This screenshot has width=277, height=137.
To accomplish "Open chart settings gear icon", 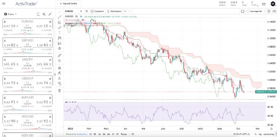I will point(269,11).
